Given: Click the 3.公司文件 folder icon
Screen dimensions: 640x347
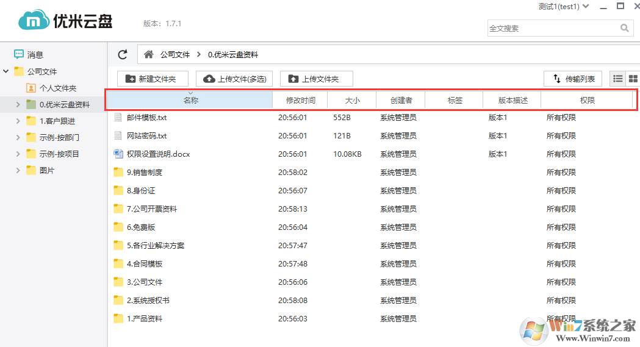Looking at the screenshot, I should point(118,282).
